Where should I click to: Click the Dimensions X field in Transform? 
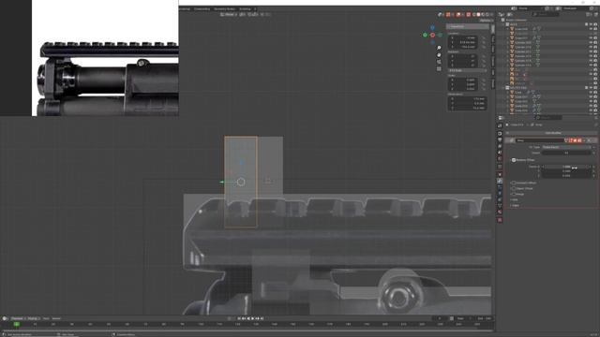(467, 99)
